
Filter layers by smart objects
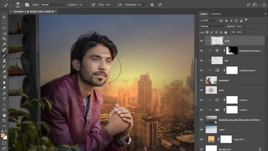pyautogui.click(x=241, y=21)
